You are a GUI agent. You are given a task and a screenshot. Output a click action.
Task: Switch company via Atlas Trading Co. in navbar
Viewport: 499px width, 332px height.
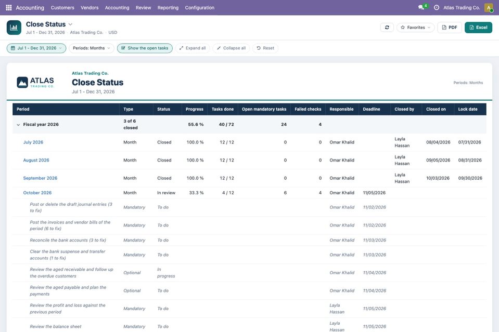pyautogui.click(x=462, y=8)
